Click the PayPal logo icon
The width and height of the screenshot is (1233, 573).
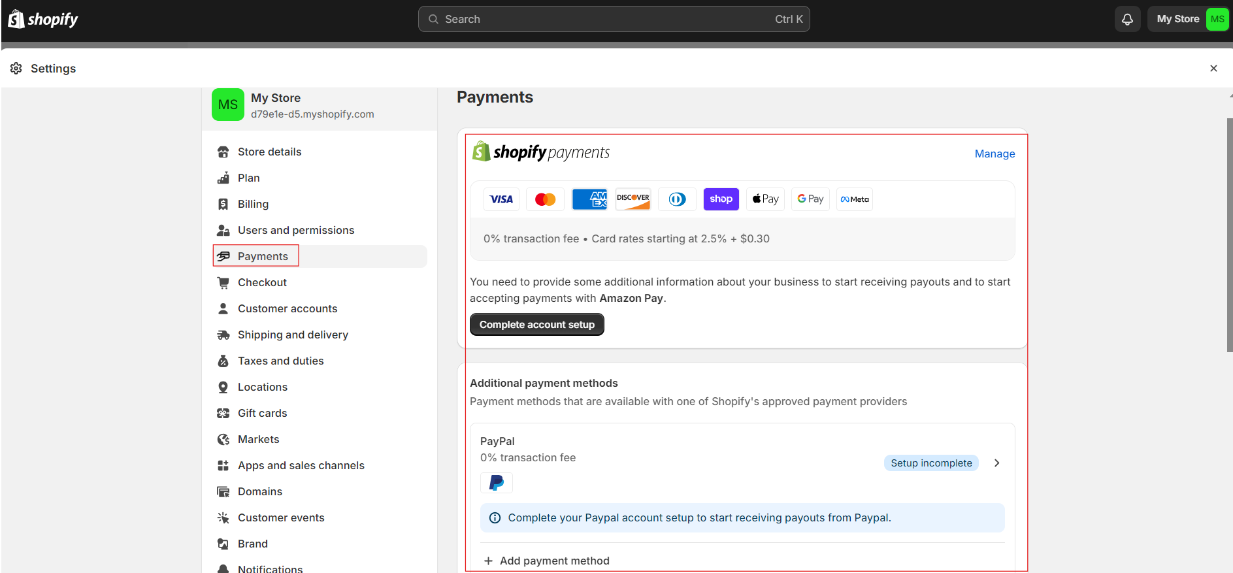coord(497,483)
